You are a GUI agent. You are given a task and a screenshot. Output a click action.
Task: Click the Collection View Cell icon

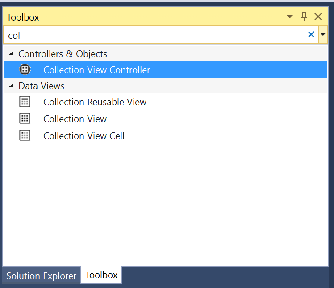click(25, 136)
